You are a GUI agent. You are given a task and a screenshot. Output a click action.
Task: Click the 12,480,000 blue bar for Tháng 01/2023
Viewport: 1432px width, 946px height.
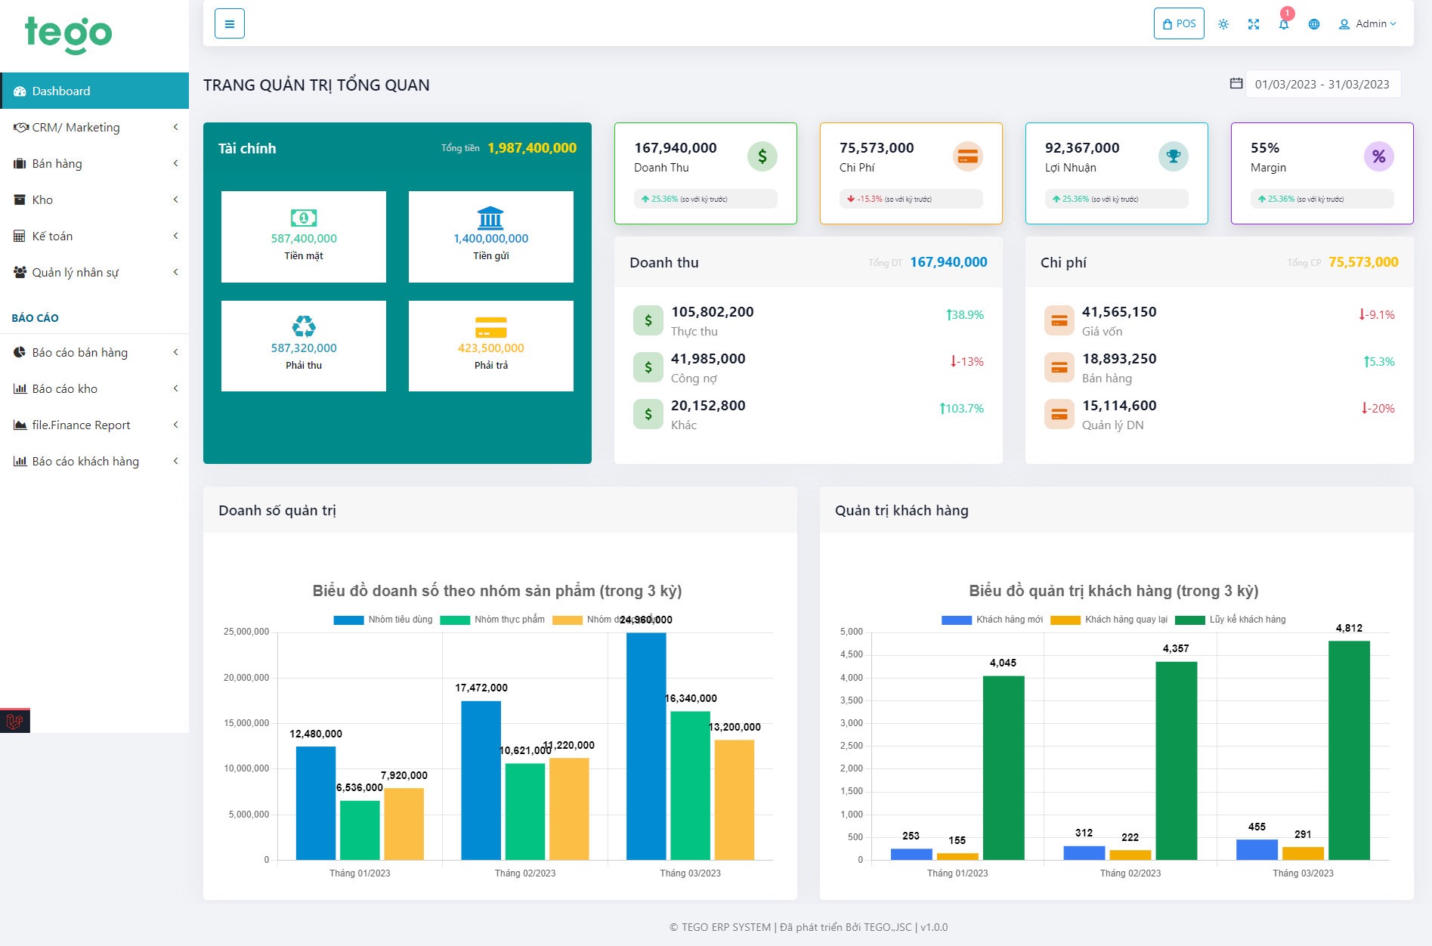[316, 803]
